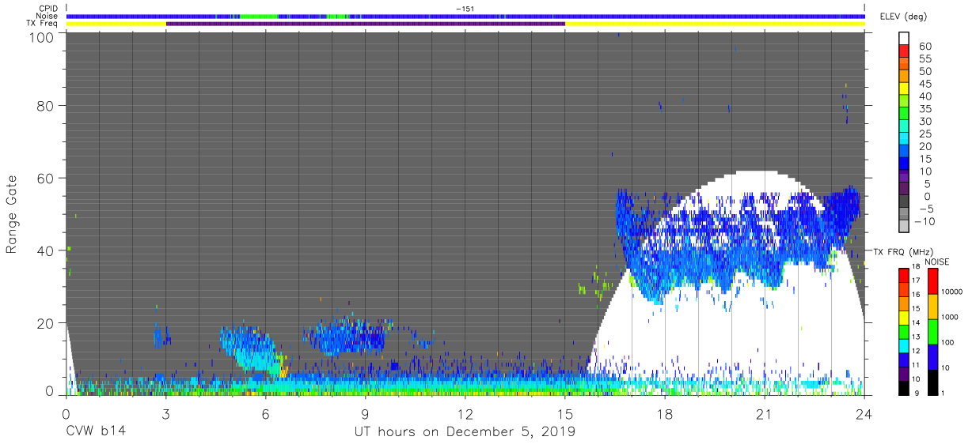Click the "9" tick on UT hours axis
This screenshot has height=448, width=972.
(366, 413)
